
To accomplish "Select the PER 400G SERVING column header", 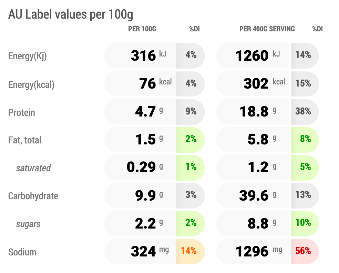I will 267,29.
